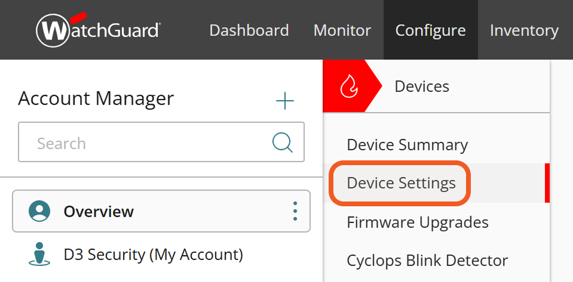Open the Inventory menu
This screenshot has width=573, height=282.
[x=524, y=30]
